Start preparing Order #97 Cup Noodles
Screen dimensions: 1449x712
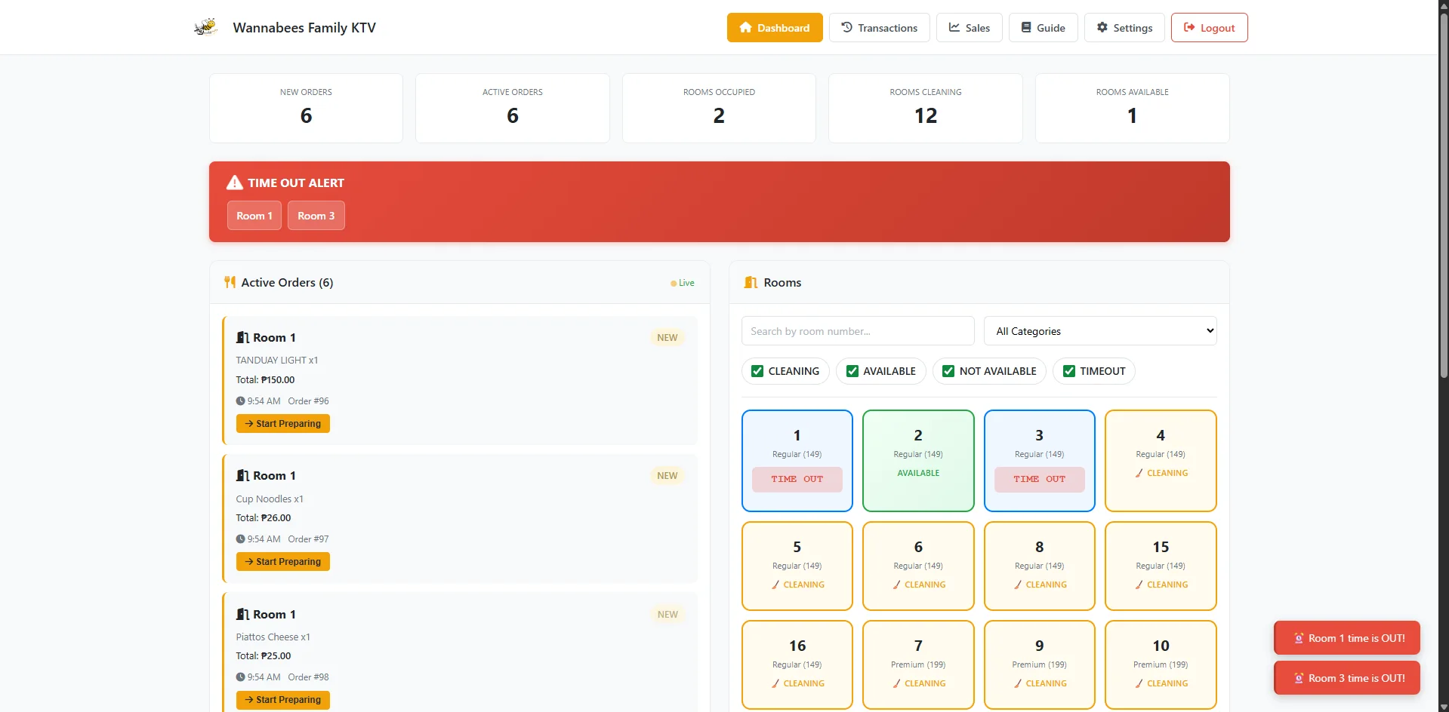[283, 562]
